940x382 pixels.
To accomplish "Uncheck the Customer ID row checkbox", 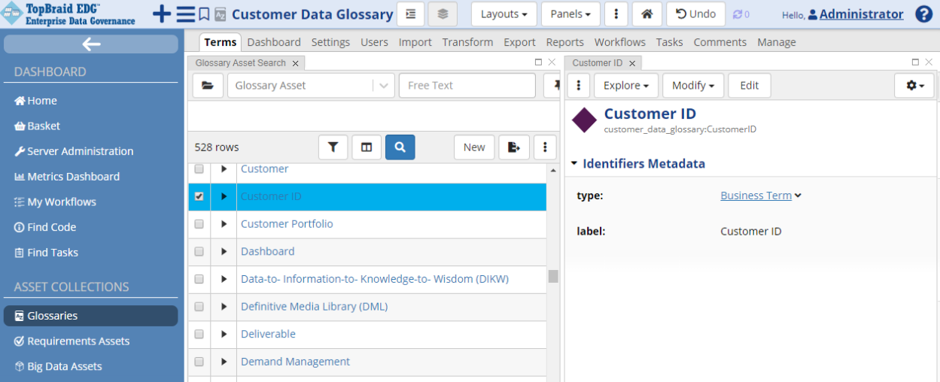I will [x=199, y=196].
